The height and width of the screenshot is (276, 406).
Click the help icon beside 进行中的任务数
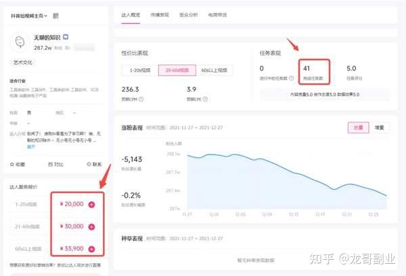pos(291,78)
